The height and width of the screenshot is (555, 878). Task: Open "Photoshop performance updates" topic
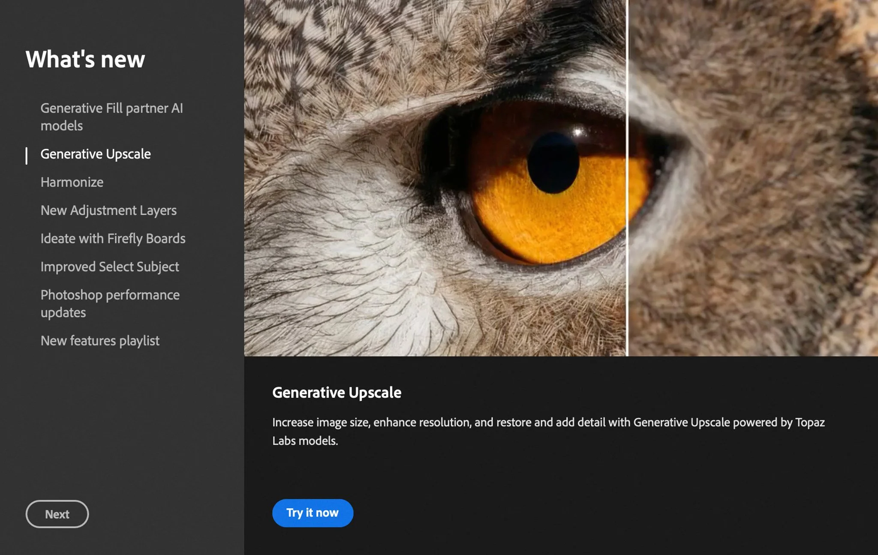point(110,303)
